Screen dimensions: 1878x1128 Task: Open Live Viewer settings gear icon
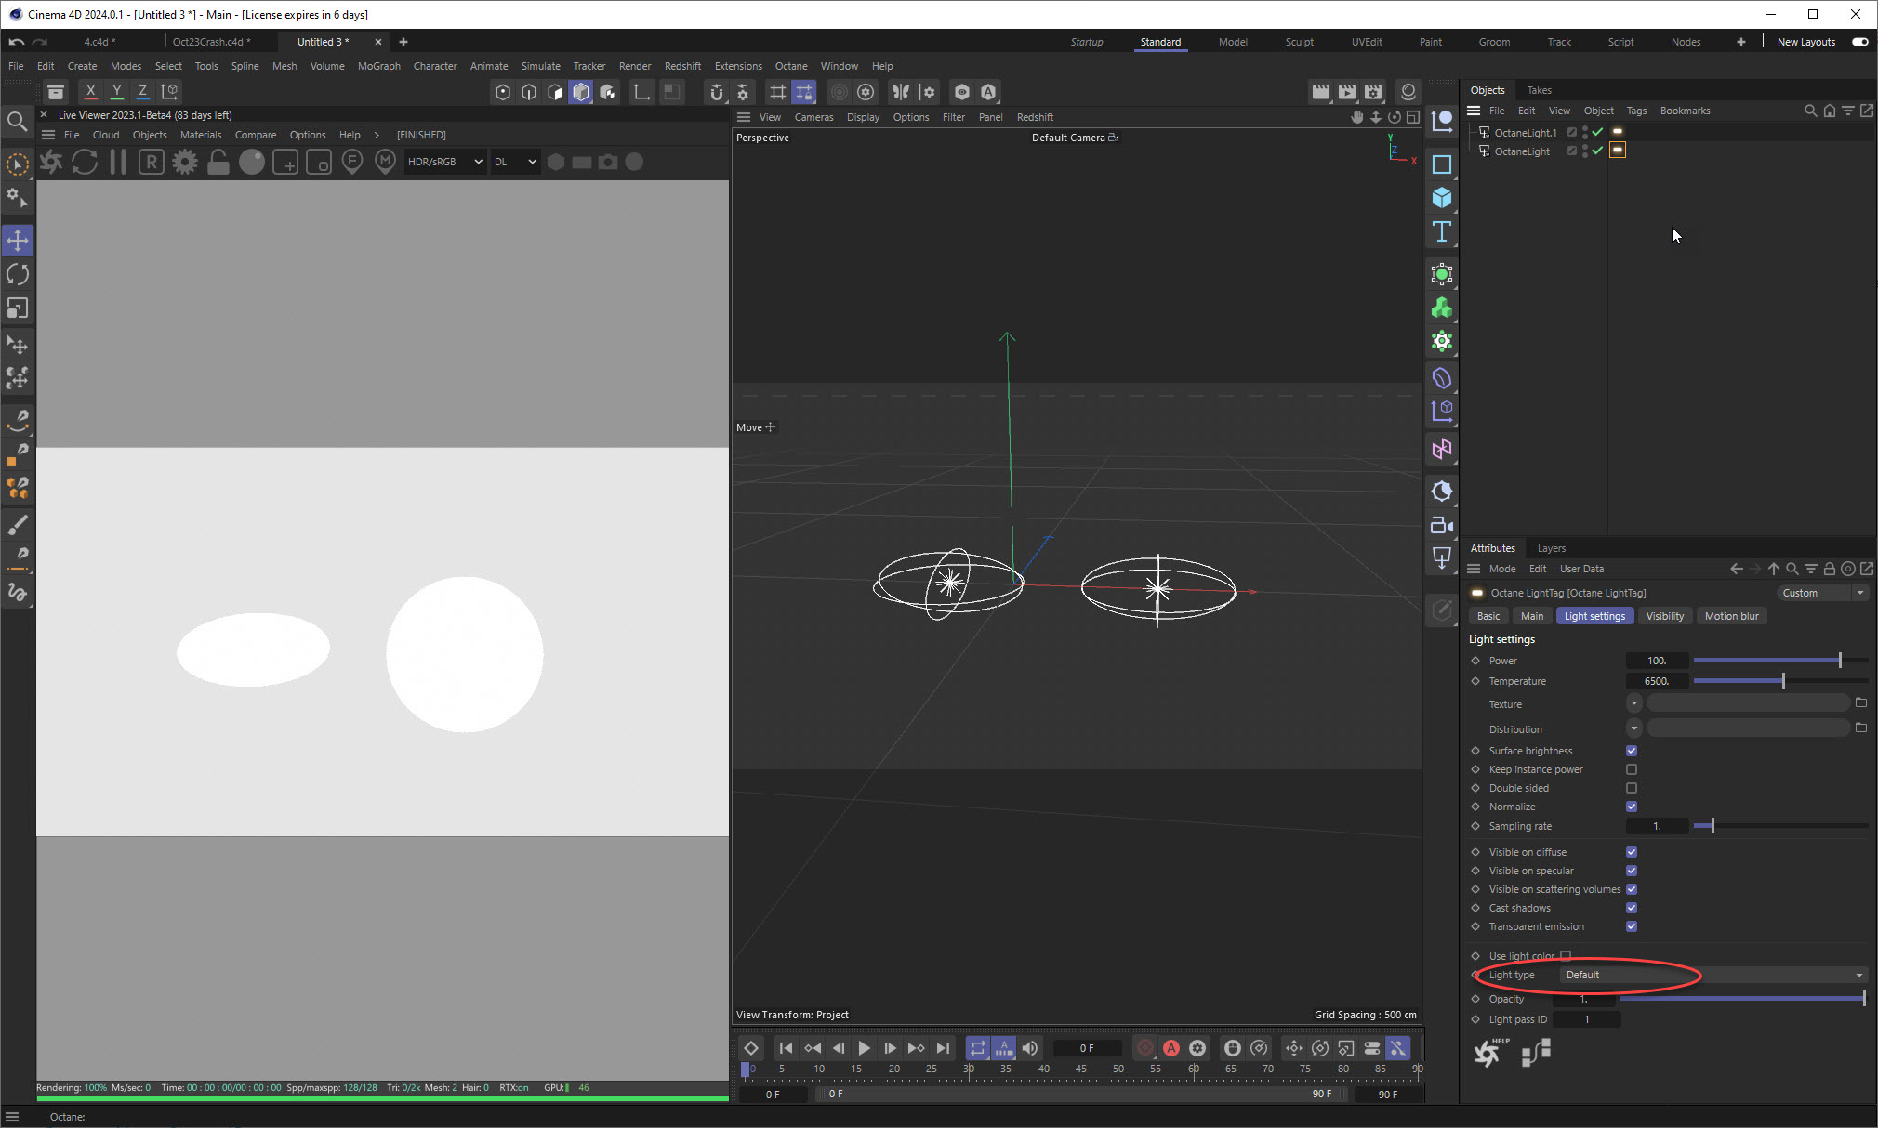pyautogui.click(x=185, y=162)
